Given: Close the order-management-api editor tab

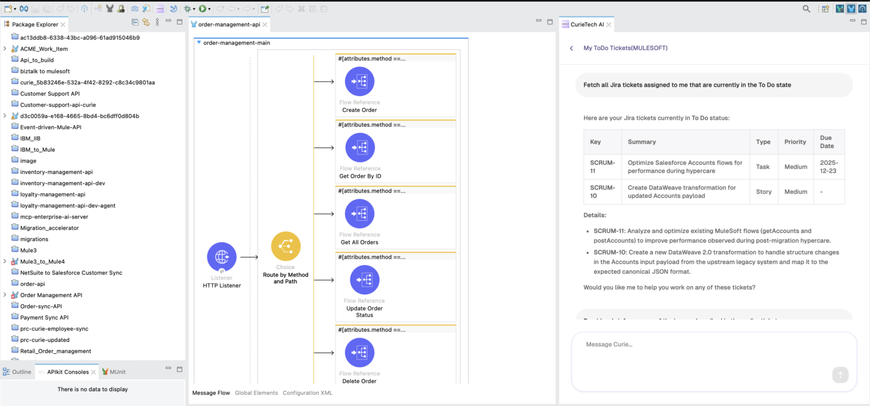Looking at the screenshot, I should (x=265, y=24).
